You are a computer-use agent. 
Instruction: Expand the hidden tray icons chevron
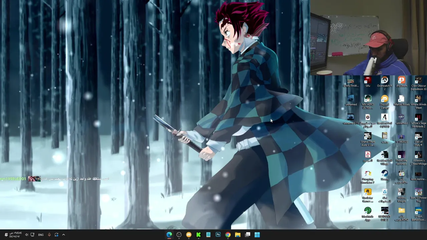click(x=63, y=235)
